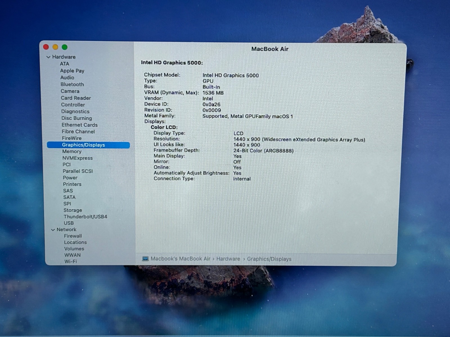This screenshot has height=337, width=450.
Task: Select SAS in the sidebar
Action: click(68, 191)
